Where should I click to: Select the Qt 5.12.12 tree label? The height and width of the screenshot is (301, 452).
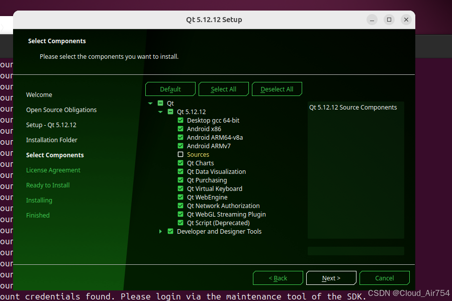(192, 112)
